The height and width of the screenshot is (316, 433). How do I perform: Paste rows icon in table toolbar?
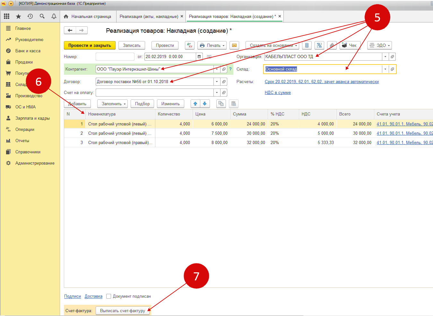(234, 104)
